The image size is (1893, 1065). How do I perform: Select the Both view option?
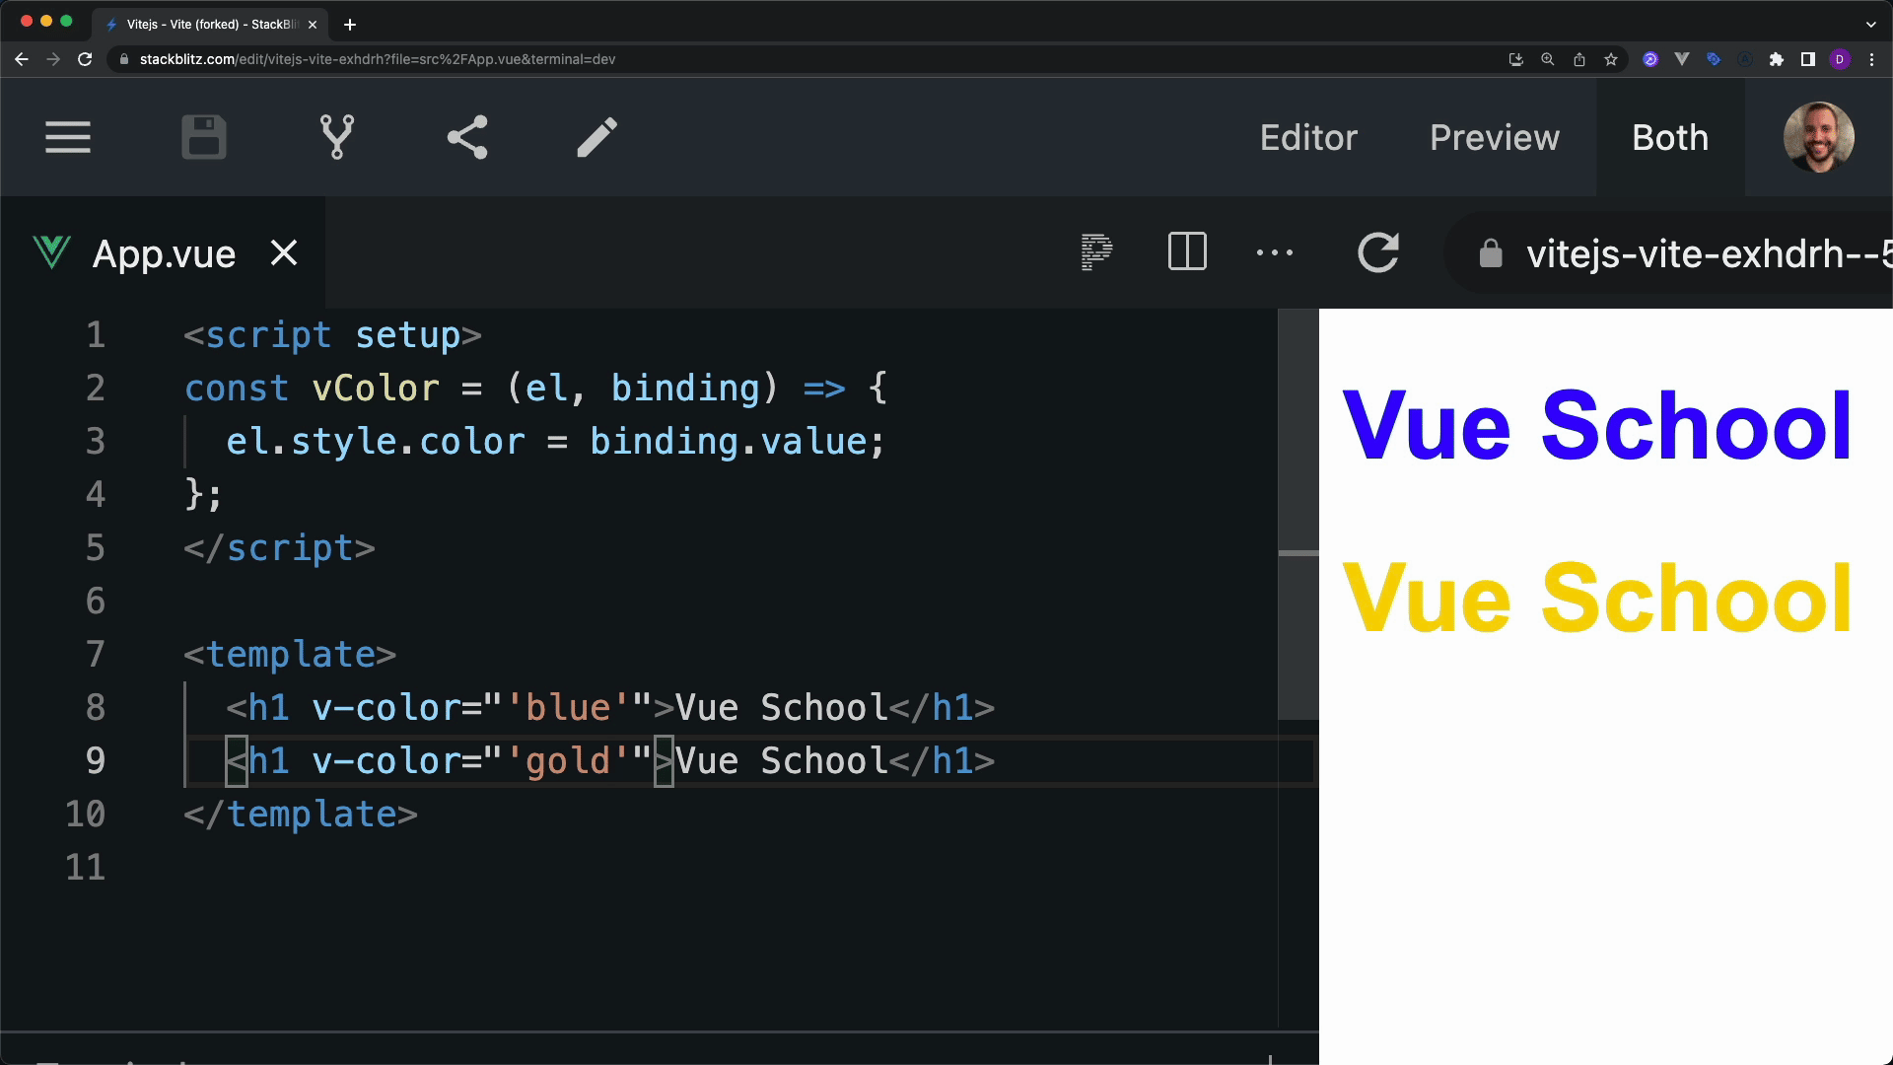click(x=1670, y=137)
